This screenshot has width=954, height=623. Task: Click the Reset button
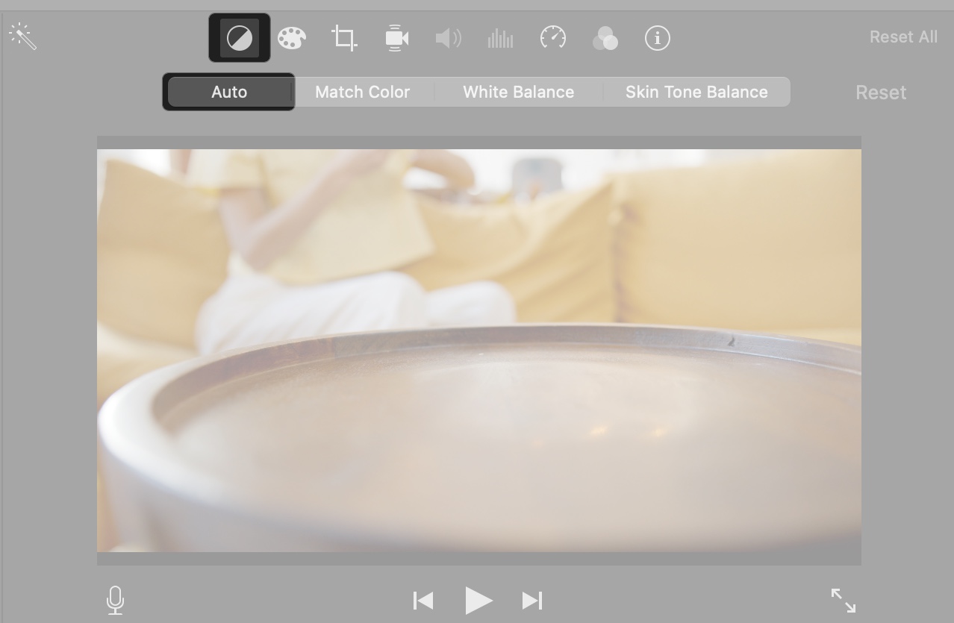[881, 92]
